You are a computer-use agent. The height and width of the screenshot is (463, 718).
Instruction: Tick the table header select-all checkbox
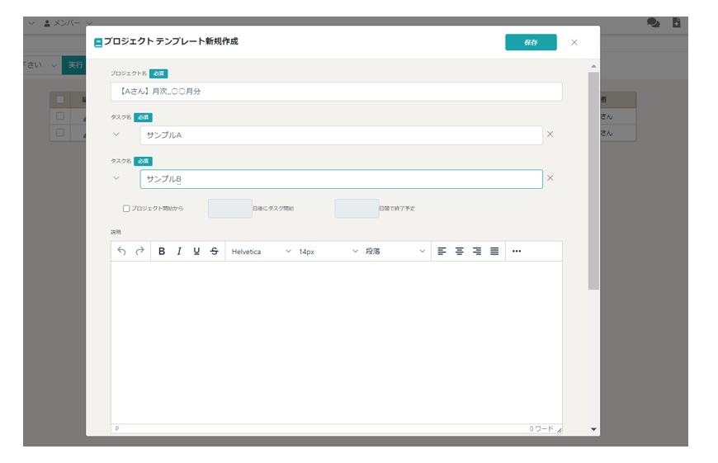60,100
